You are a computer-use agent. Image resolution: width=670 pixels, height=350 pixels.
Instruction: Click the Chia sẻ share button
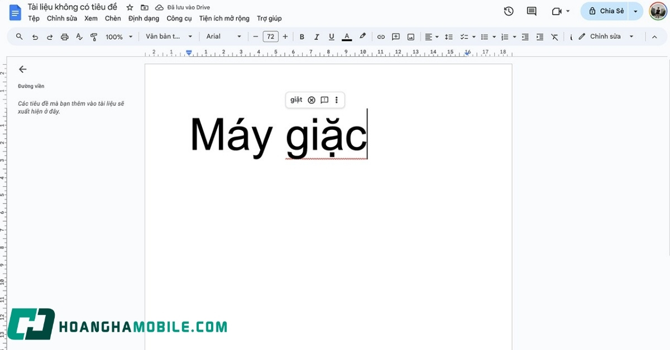click(x=606, y=11)
